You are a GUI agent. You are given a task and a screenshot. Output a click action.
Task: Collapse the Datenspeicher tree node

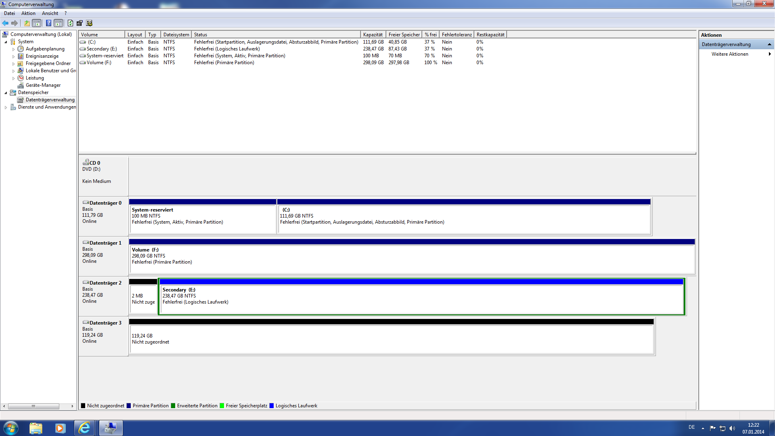click(x=6, y=93)
